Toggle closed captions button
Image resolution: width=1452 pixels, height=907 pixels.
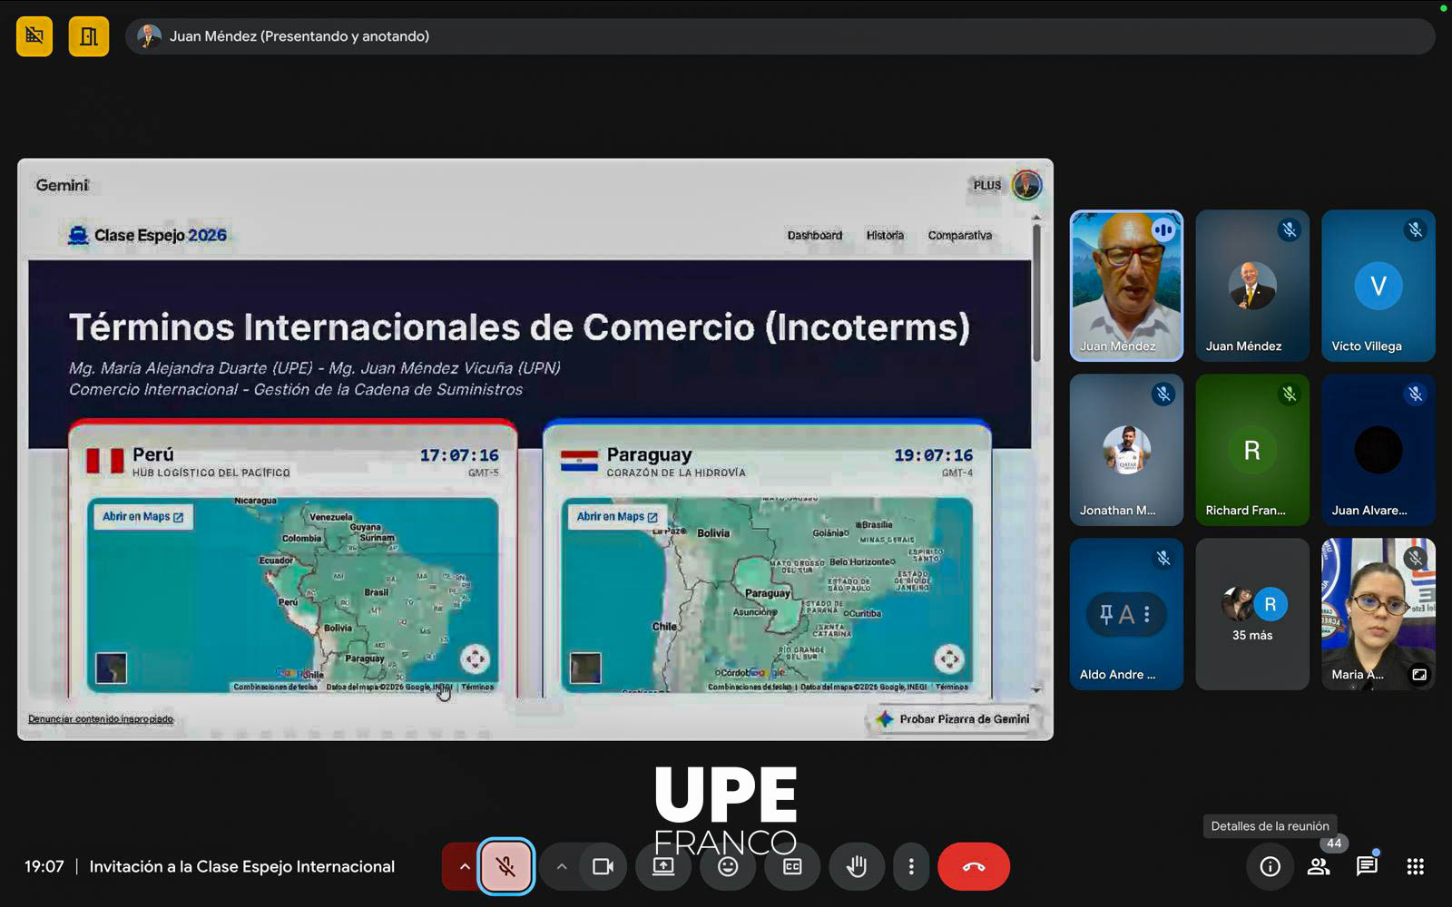[x=792, y=867]
